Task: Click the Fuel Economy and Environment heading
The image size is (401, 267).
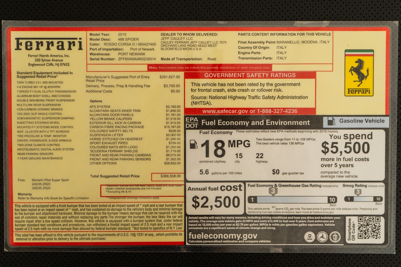Action: [256, 123]
